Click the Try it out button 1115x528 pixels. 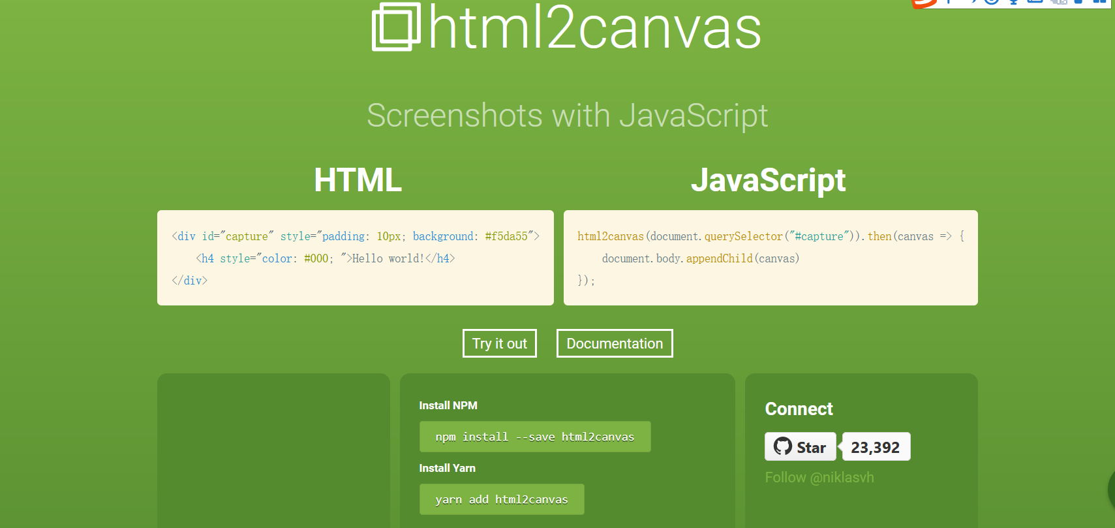point(500,343)
